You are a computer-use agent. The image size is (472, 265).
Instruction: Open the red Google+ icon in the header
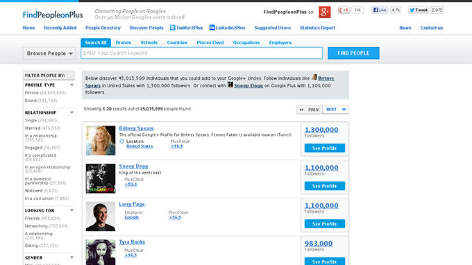(x=325, y=12)
